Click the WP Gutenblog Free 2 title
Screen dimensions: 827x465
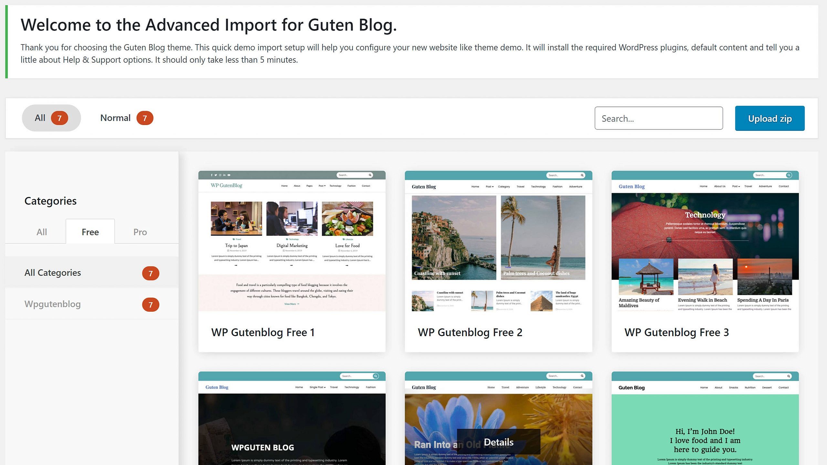(x=470, y=332)
